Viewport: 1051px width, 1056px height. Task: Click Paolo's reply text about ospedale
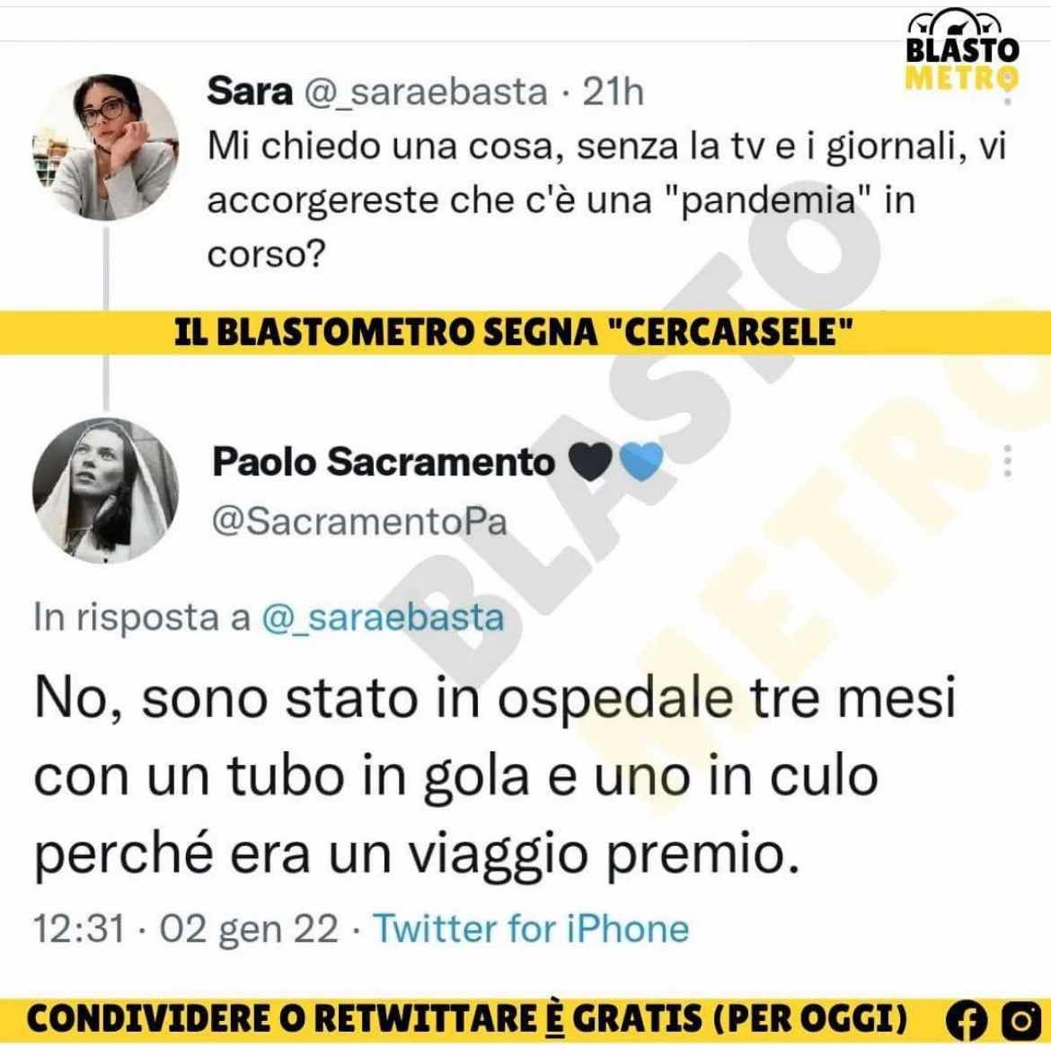click(x=495, y=776)
